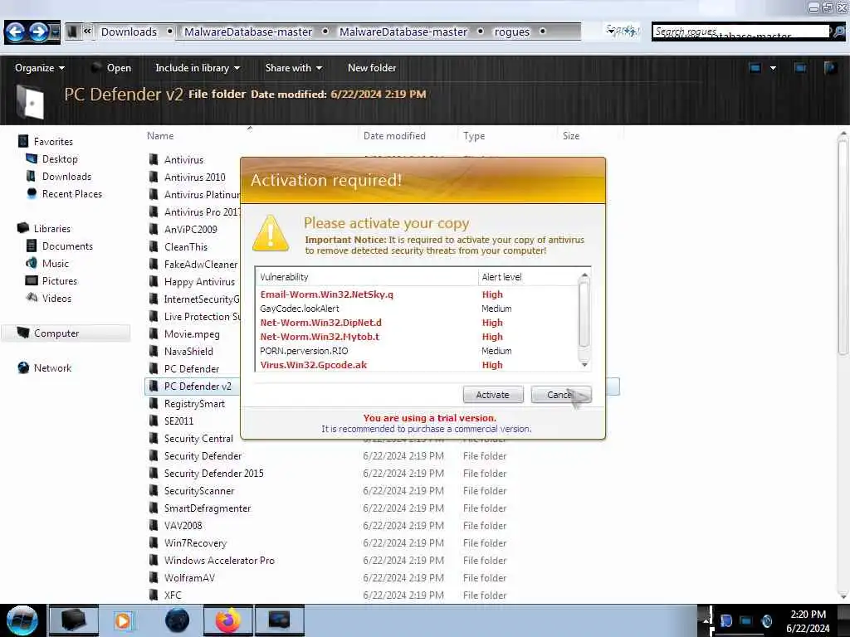This screenshot has width=850, height=637.
Task: Select the Antivirus 2010 folder icon
Action: 154,177
